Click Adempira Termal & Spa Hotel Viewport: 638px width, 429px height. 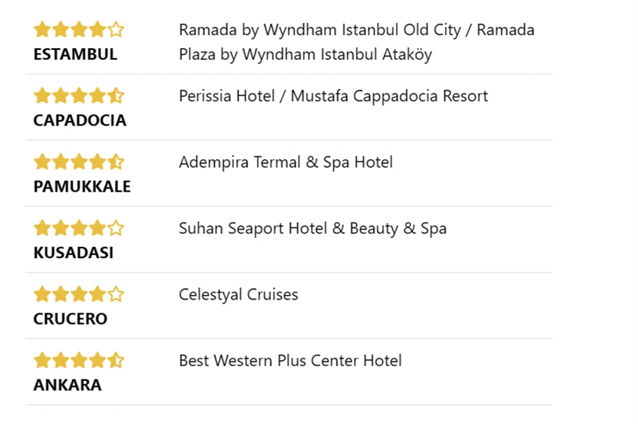(286, 162)
